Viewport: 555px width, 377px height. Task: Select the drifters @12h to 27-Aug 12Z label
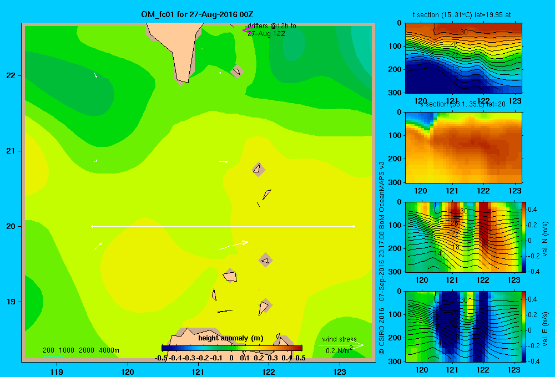(272, 30)
